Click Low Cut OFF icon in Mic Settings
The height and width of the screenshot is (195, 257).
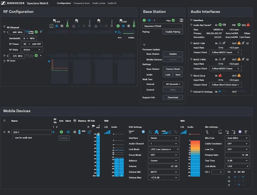pos(220,132)
